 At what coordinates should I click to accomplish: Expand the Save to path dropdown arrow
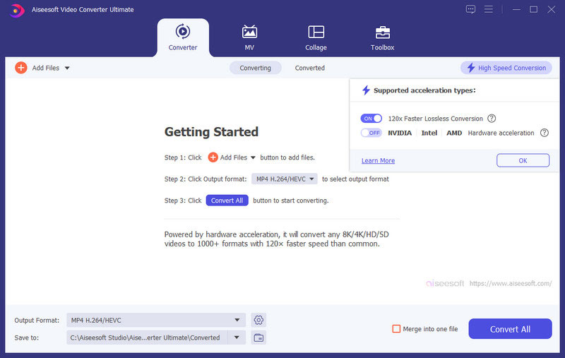tap(237, 338)
